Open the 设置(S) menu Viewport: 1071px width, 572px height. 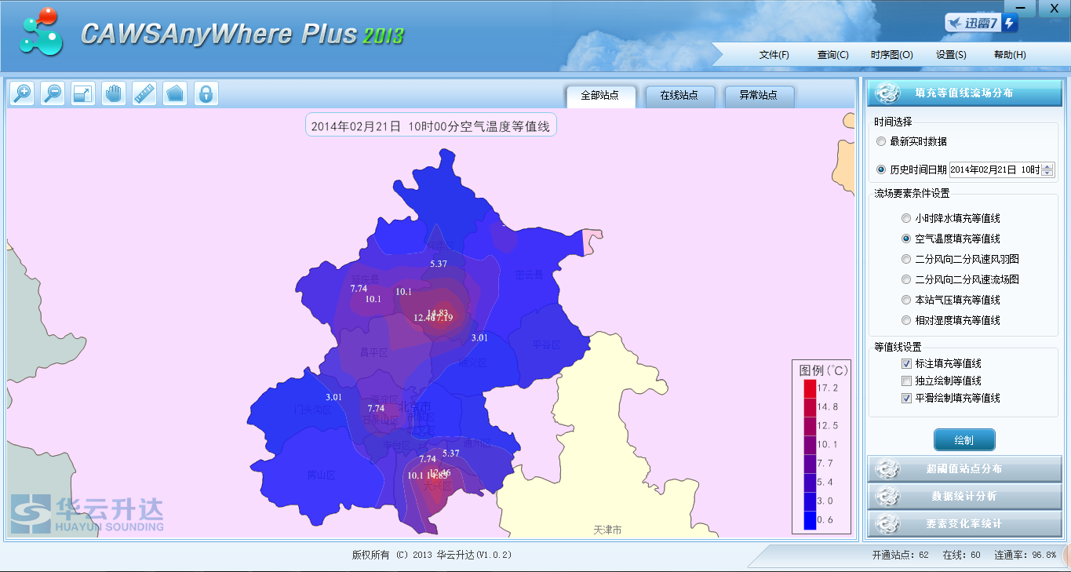[x=951, y=55]
